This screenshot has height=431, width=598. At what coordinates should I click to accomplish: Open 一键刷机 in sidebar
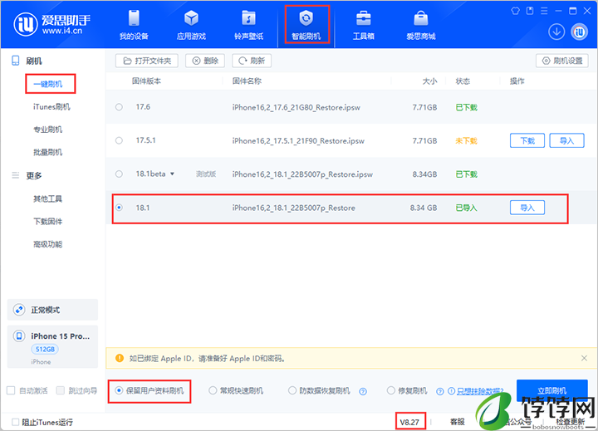coord(48,84)
